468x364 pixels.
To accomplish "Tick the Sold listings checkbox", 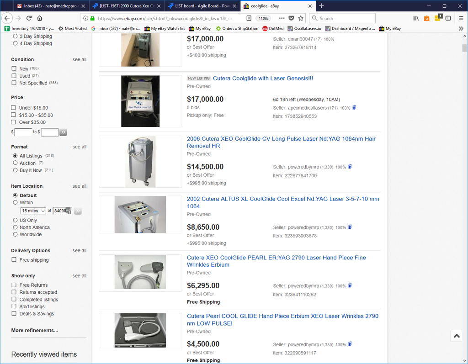I will (x=14, y=306).
